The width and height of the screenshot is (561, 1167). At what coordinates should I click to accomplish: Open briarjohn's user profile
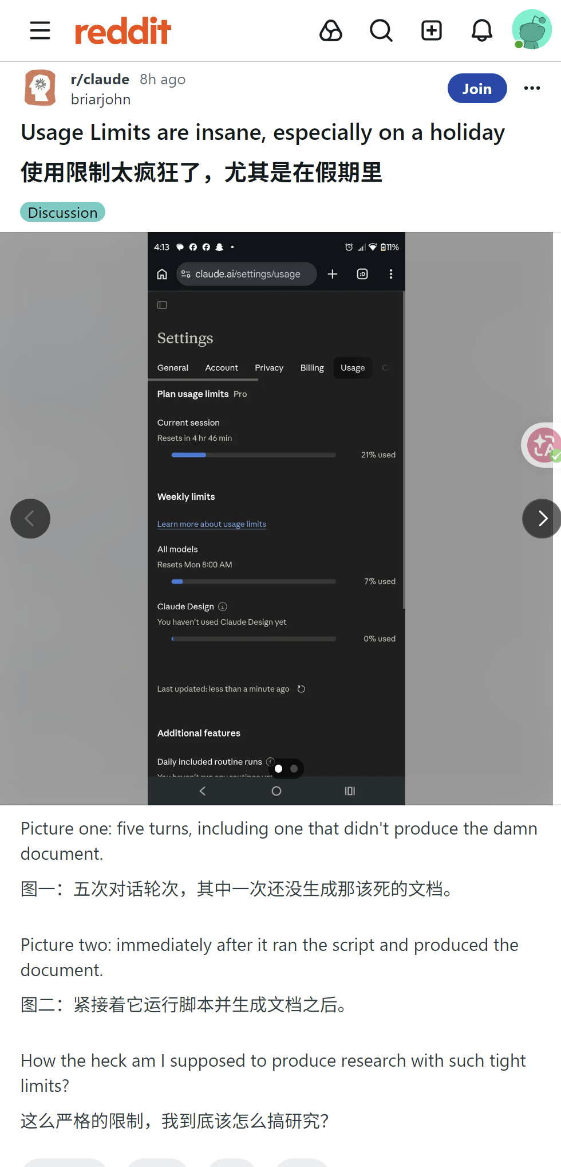[x=101, y=100]
